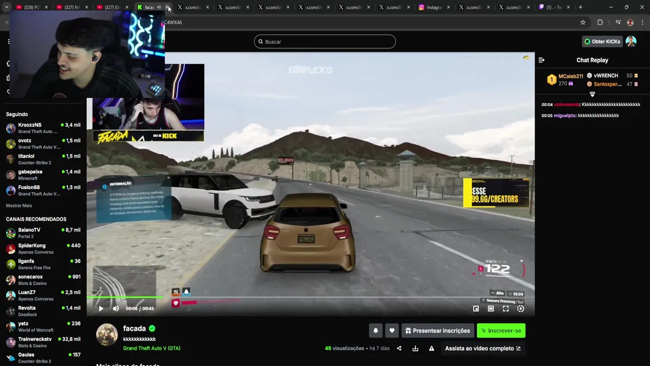Click the facada channel name
Viewport: 650px width, 366px height.
[134, 328]
